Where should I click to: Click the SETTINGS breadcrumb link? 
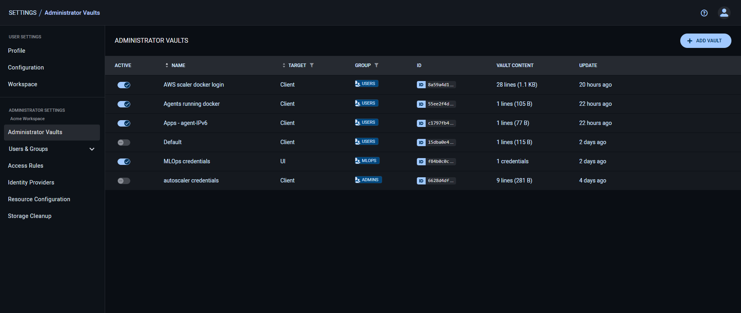[x=22, y=13]
